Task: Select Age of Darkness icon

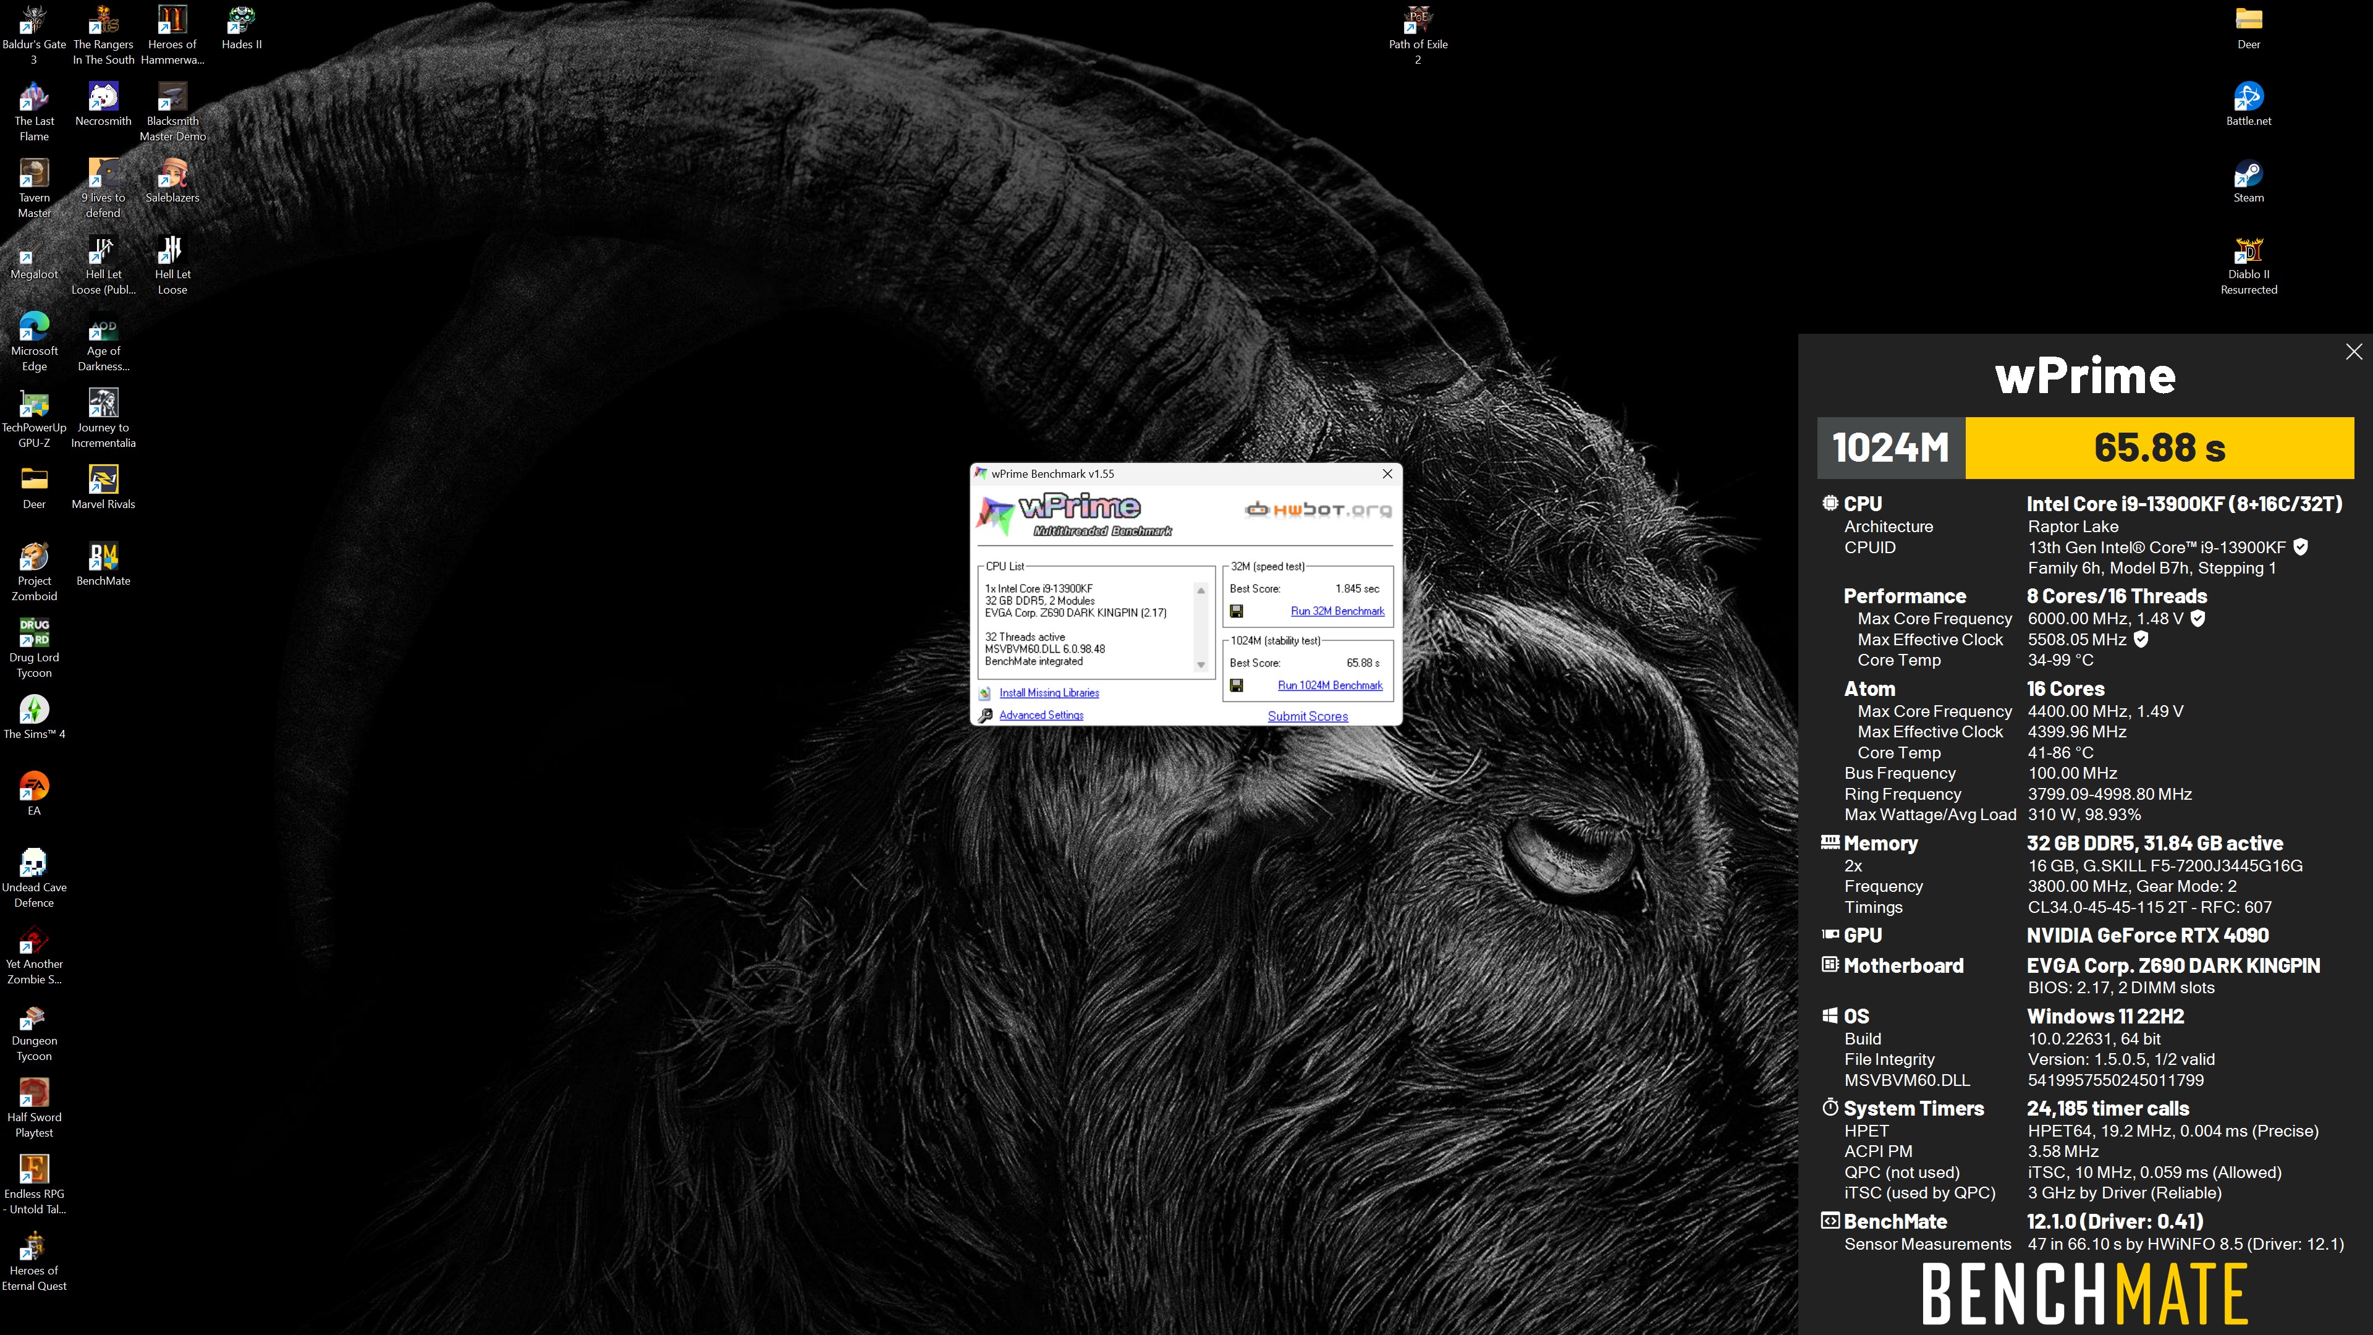Action: pyautogui.click(x=103, y=341)
